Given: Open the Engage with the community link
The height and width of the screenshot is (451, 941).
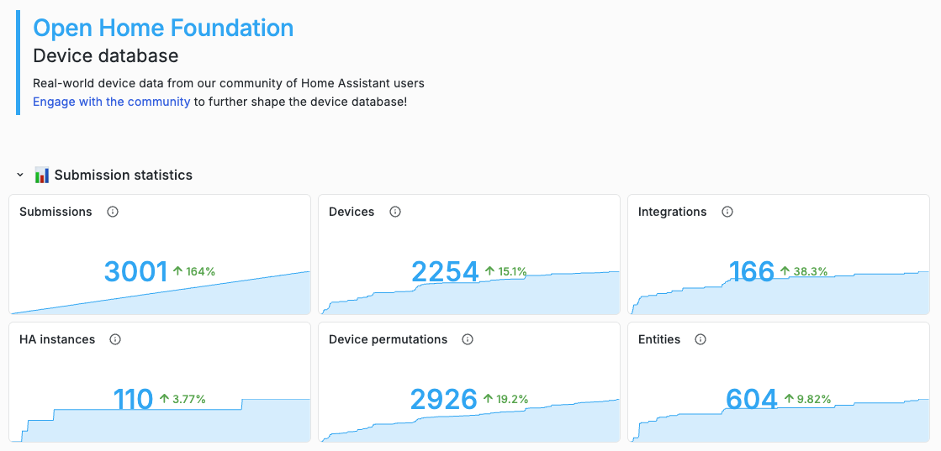Looking at the screenshot, I should click(x=111, y=102).
